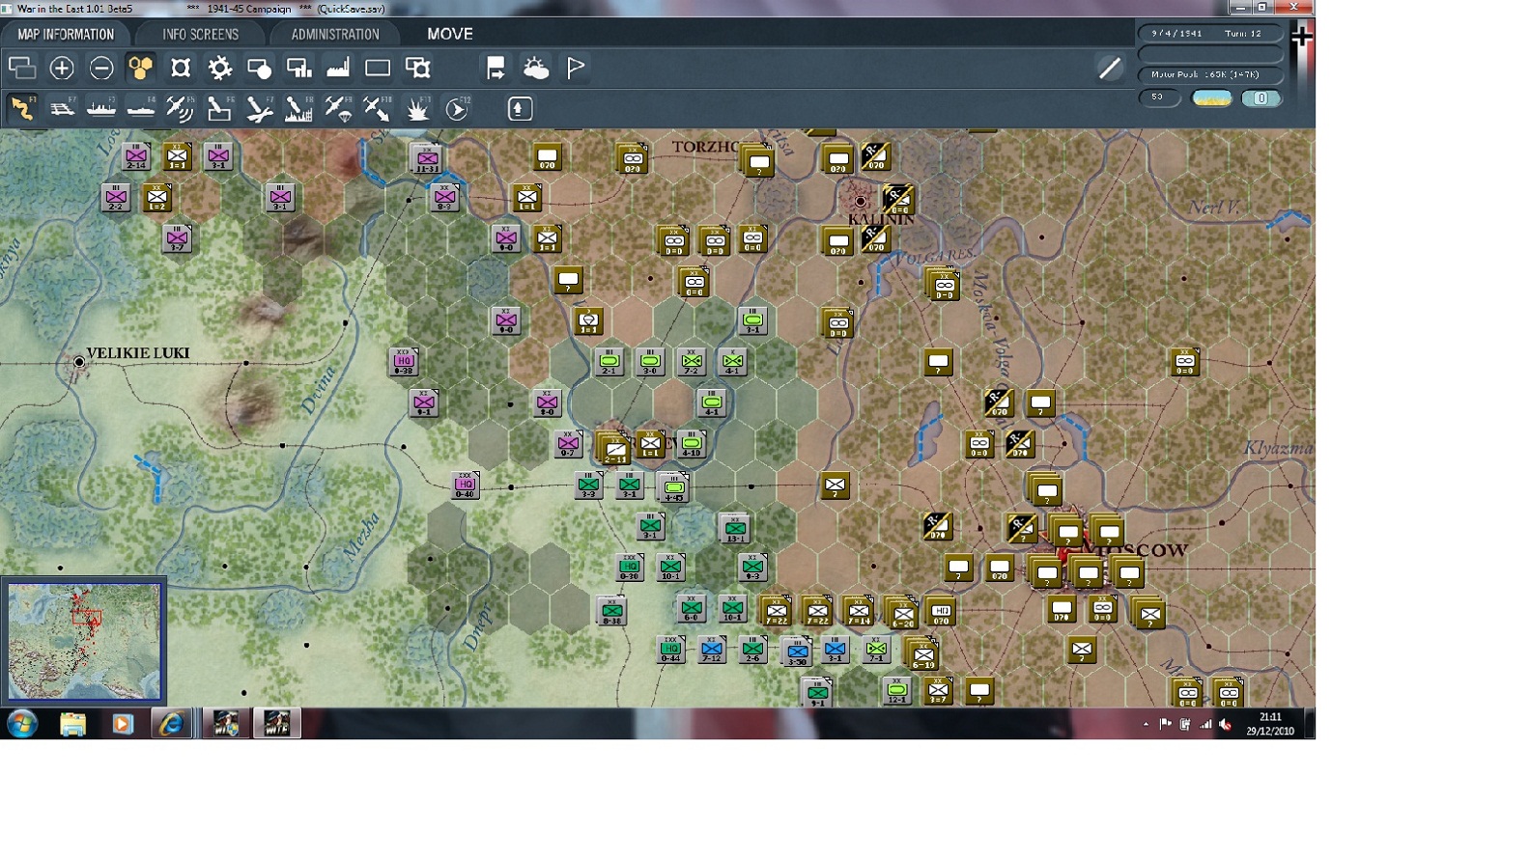Click the Motor Pool status bar
Image resolution: width=1530 pixels, height=860 pixels.
[1210, 74]
